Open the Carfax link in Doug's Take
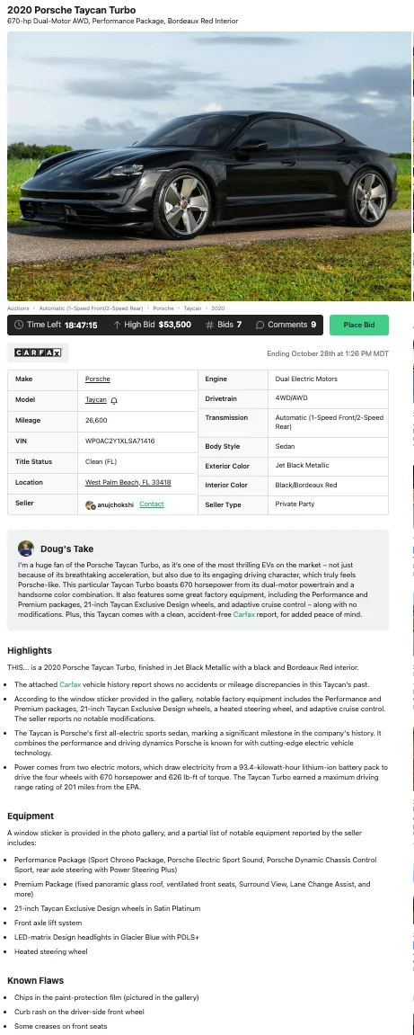 tap(244, 614)
